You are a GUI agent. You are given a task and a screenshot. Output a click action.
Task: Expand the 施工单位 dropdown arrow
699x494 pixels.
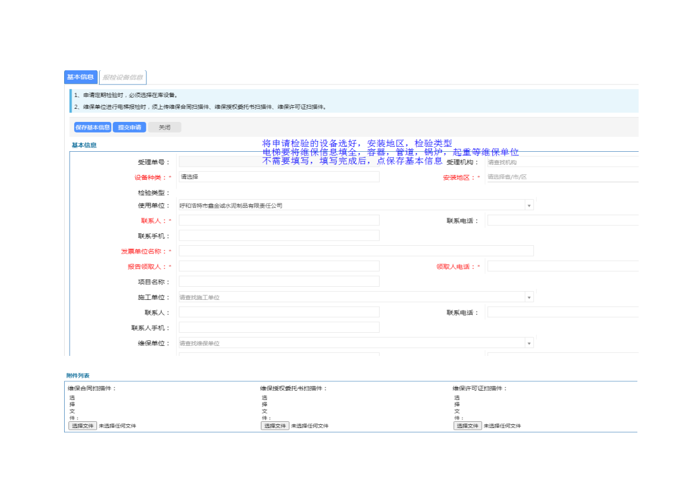tap(529, 297)
